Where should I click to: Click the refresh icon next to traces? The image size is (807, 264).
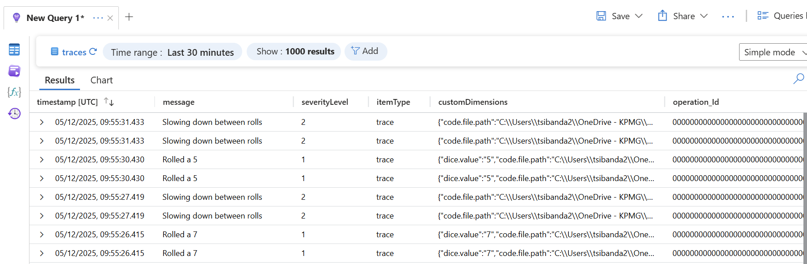click(93, 52)
